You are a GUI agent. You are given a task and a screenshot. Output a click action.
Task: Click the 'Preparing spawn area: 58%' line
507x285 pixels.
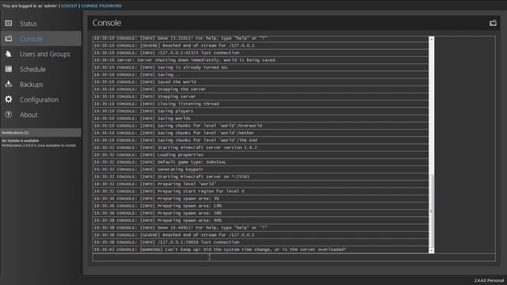(261, 213)
